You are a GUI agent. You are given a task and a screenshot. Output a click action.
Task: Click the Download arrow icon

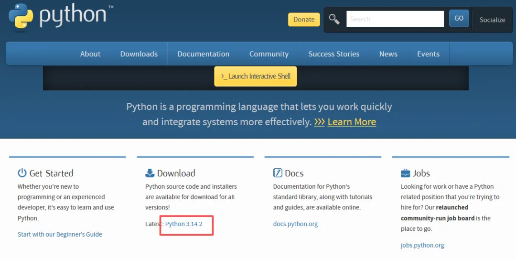[x=150, y=173]
